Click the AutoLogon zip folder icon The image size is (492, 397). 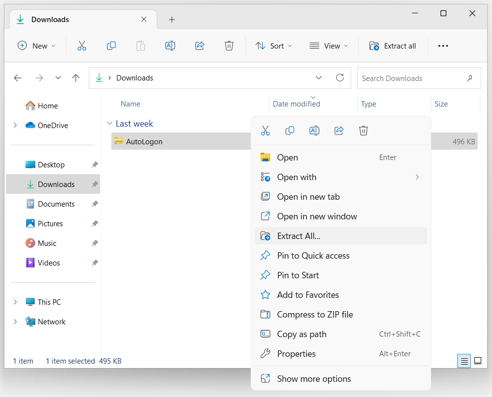[119, 141]
